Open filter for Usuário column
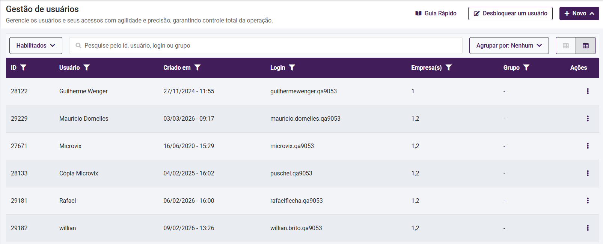The image size is (603, 244). (87, 67)
